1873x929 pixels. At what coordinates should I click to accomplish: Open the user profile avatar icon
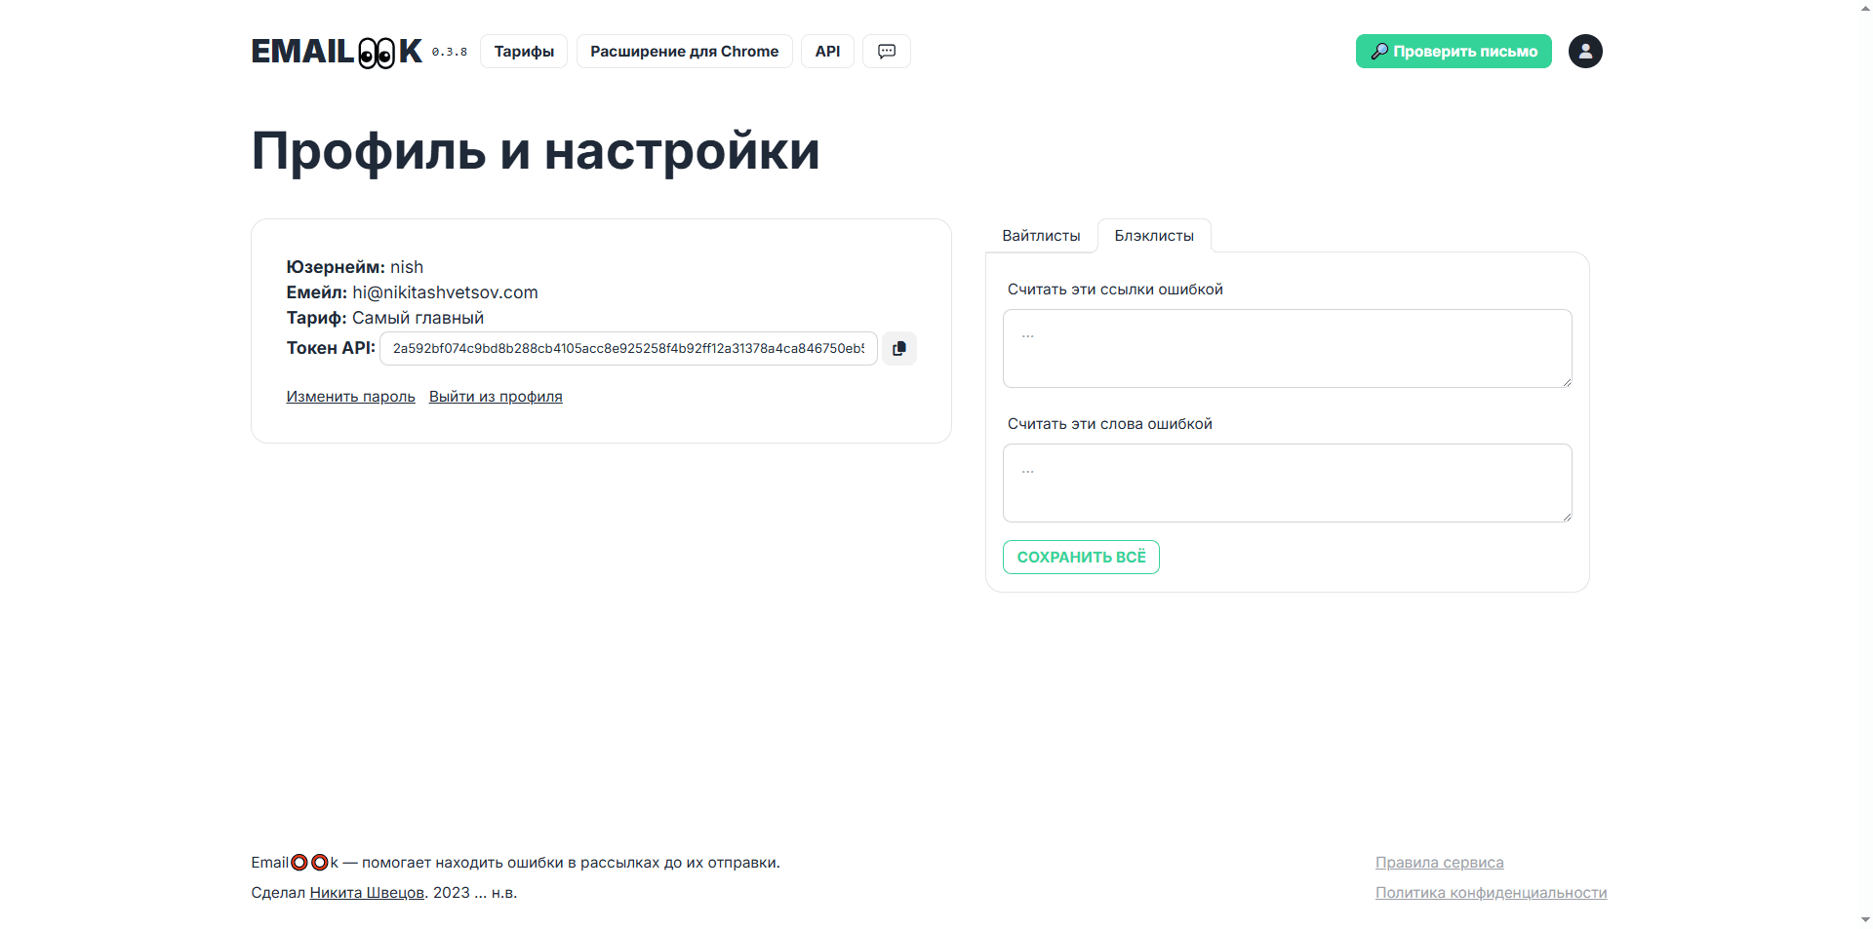(1585, 52)
